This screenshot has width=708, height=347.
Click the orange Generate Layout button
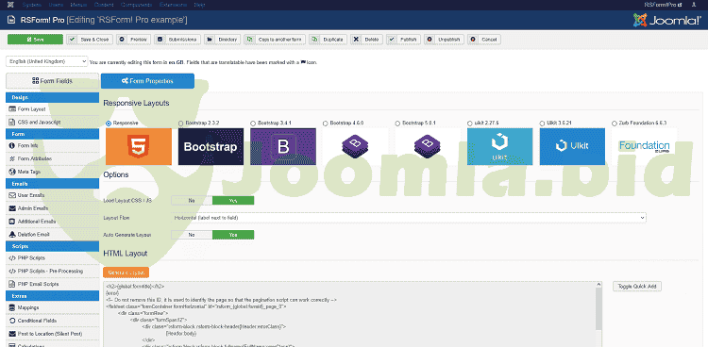tap(126, 273)
